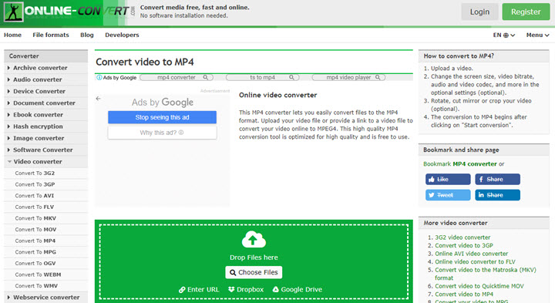Open the Blog page
The image size is (555, 303).
86,35
